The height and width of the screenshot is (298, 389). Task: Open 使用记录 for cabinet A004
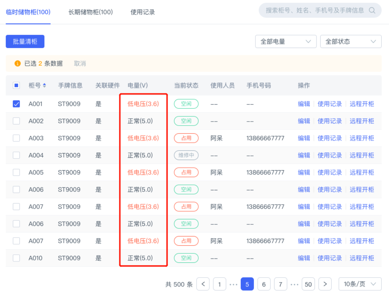(x=330, y=155)
